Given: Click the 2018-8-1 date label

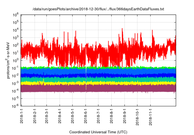Looking at the screenshot, I should (112, 116).
